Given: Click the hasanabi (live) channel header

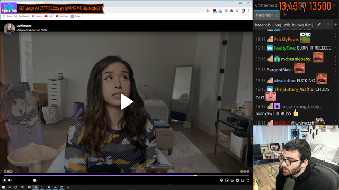Looking at the screenshot, I should (x=268, y=25).
